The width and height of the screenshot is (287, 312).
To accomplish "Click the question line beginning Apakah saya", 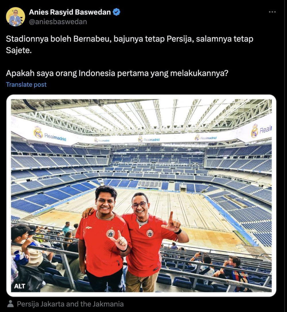I will point(117,73).
